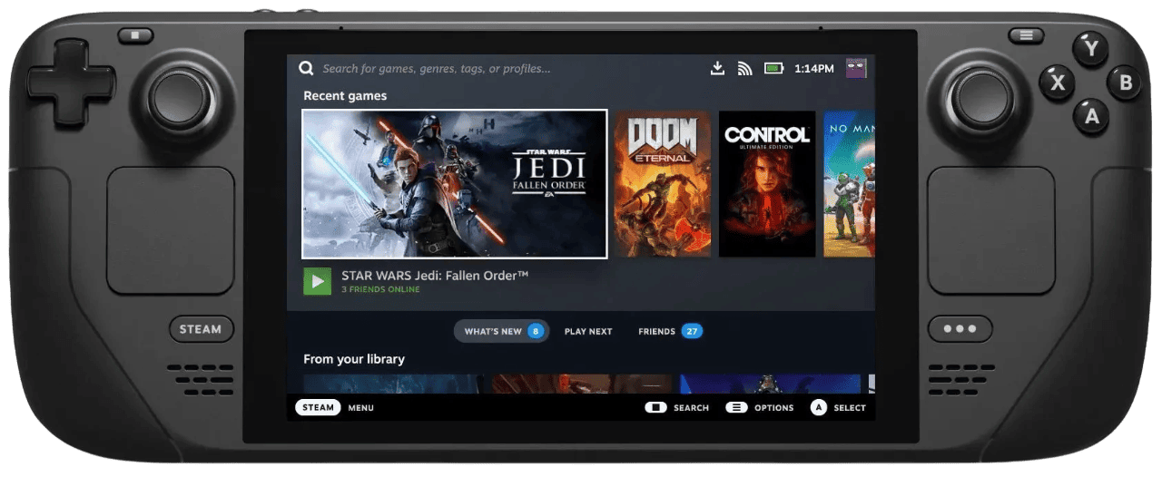Switch to the Play Next tab

[x=588, y=331]
